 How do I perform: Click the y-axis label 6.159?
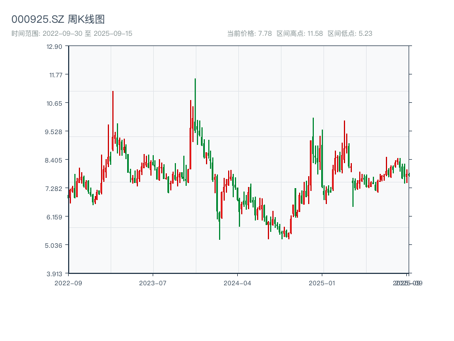click(x=54, y=217)
